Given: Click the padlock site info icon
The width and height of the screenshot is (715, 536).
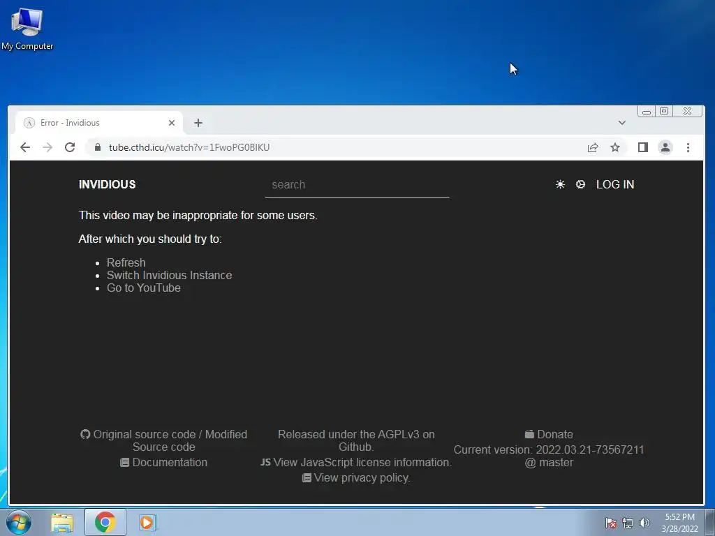Looking at the screenshot, I should (98, 147).
